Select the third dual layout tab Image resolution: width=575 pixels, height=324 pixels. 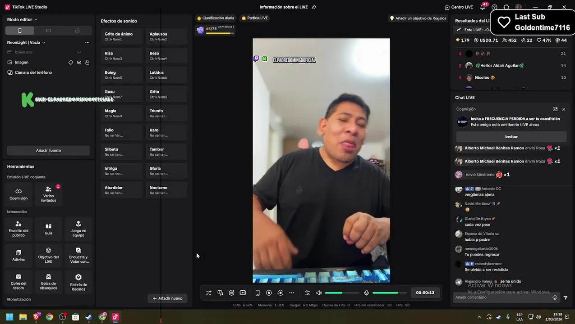point(77,31)
